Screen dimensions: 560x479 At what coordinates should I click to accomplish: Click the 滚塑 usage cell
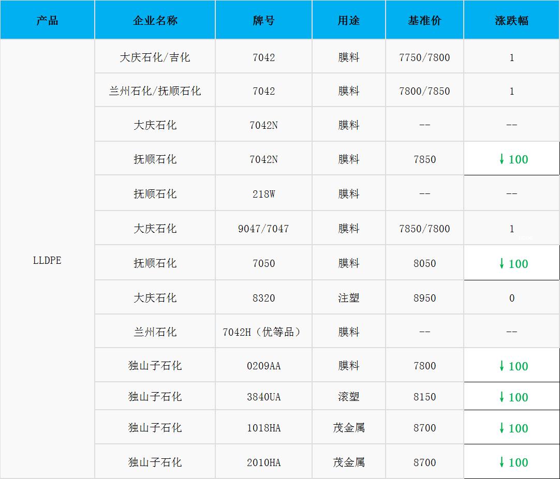(349, 397)
